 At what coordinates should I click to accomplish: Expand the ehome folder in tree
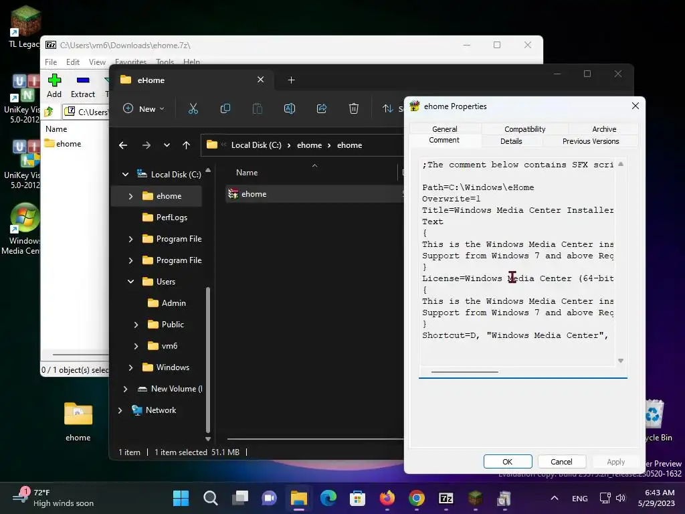click(130, 196)
